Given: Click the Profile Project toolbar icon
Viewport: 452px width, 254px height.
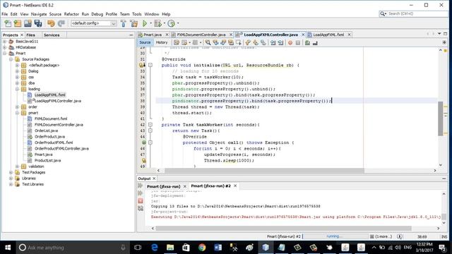Looking at the screenshot, I should point(171,23).
